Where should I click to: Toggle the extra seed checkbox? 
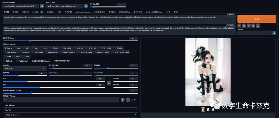(132, 100)
